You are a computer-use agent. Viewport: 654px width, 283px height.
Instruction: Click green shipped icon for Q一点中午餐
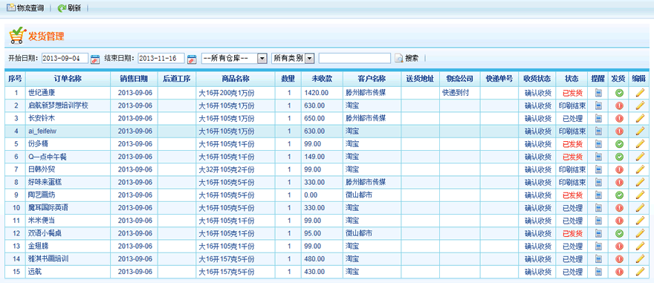619,157
